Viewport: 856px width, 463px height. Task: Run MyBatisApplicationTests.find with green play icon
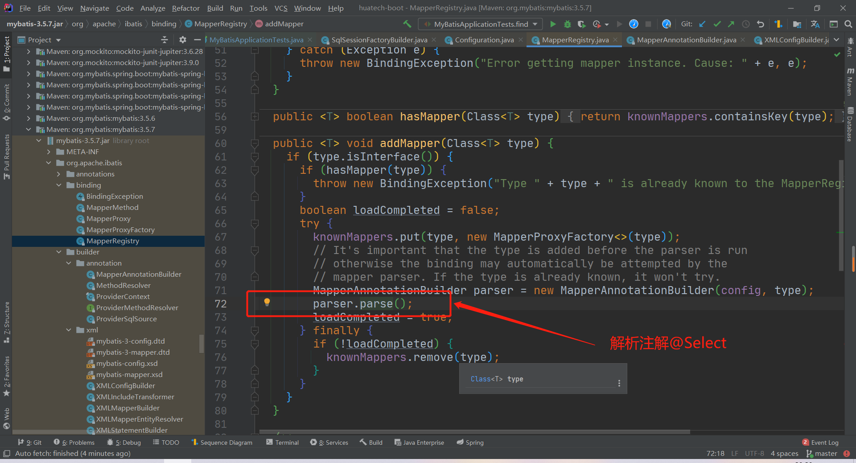[x=553, y=24]
